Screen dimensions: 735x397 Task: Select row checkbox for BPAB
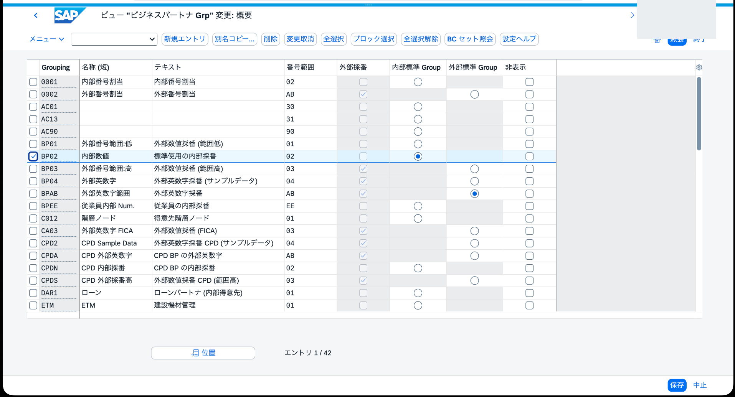tap(33, 194)
